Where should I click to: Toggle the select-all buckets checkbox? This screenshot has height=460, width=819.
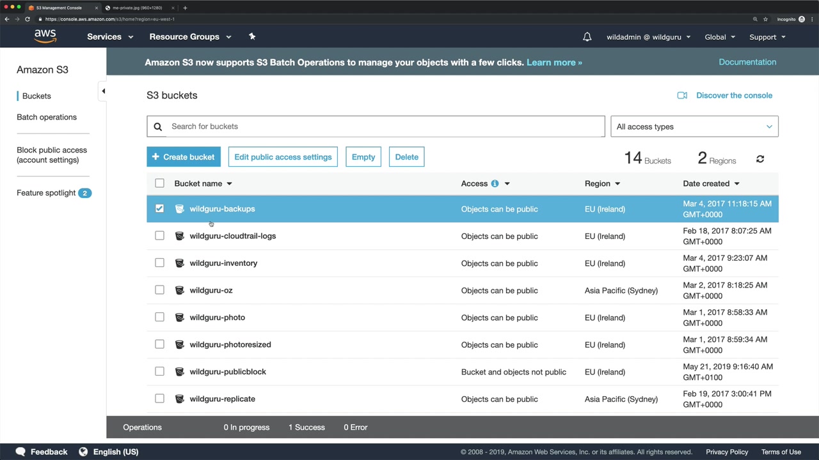[159, 183]
